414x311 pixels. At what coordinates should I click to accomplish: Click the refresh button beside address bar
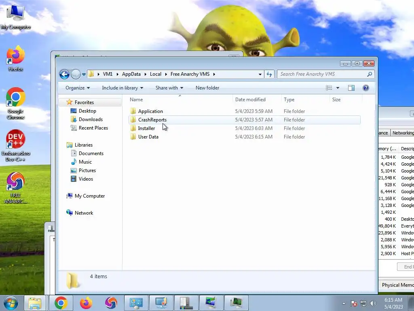[269, 75]
